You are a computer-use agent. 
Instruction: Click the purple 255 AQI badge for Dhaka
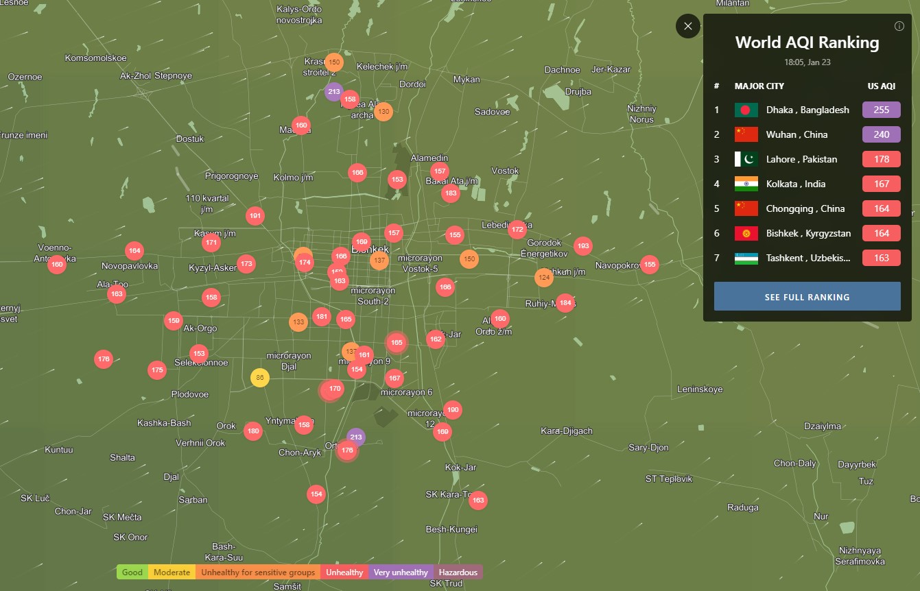click(x=881, y=110)
